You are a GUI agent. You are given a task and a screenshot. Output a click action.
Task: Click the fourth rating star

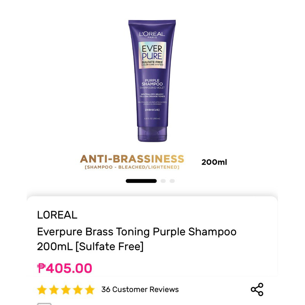[x=78, y=290]
